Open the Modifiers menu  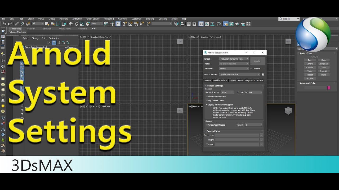click(64, 19)
